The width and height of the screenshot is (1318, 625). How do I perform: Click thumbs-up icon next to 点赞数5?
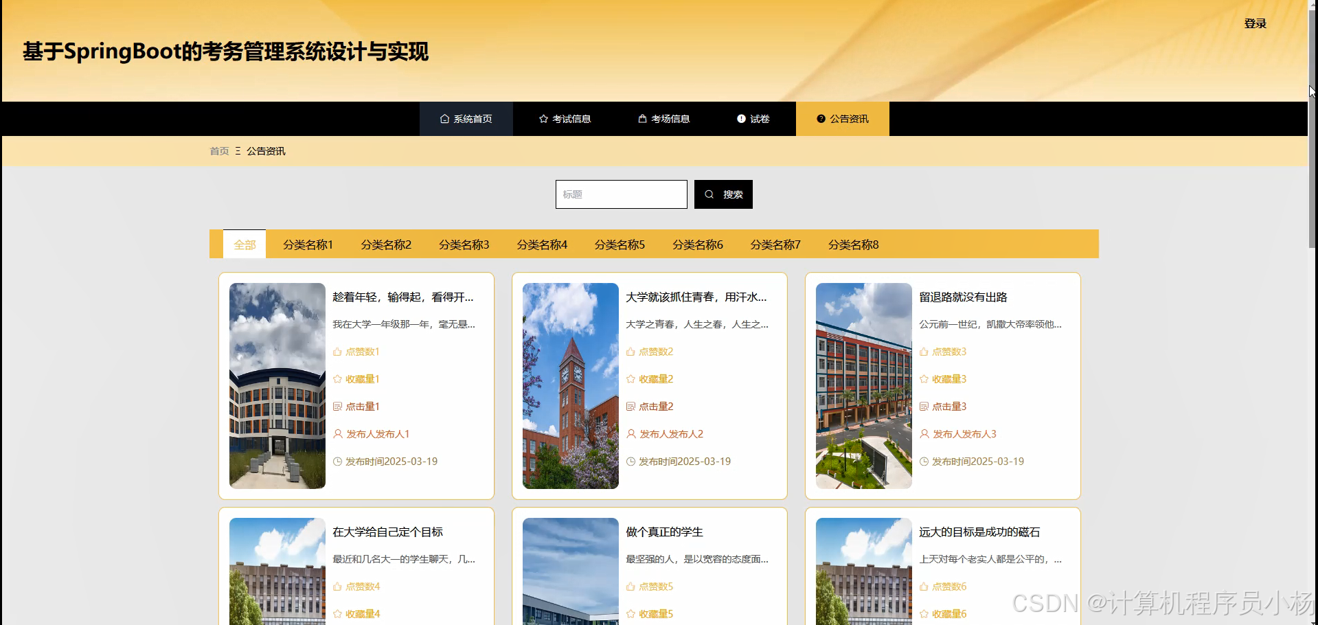tap(630, 587)
